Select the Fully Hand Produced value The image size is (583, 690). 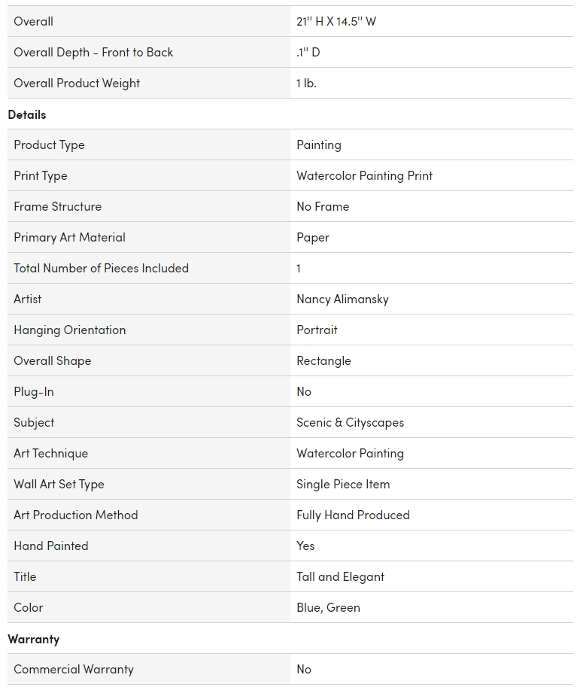click(x=353, y=515)
